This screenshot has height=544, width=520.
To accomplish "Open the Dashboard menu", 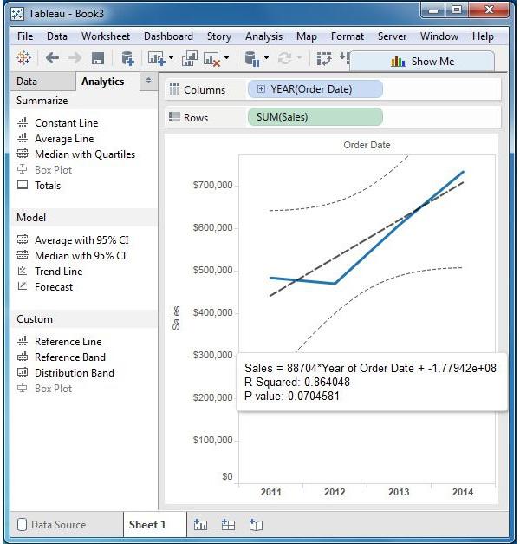I will [x=168, y=36].
